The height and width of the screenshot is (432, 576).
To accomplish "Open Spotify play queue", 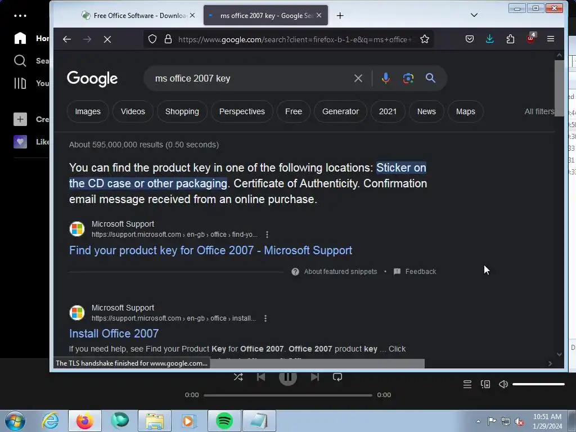I will click(x=467, y=384).
